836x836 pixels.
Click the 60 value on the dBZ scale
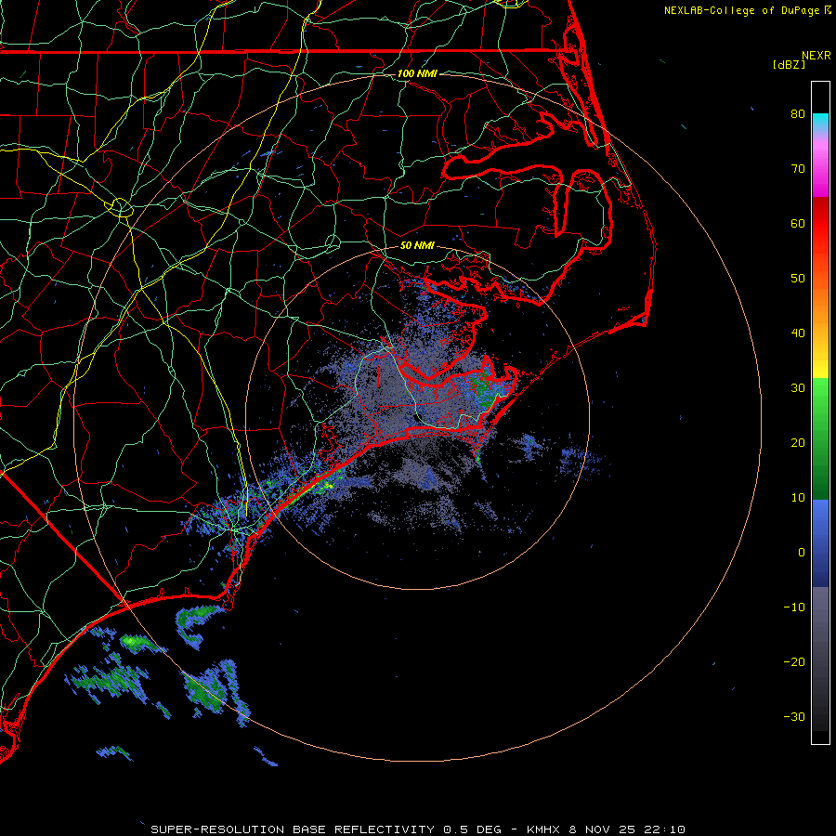point(798,223)
